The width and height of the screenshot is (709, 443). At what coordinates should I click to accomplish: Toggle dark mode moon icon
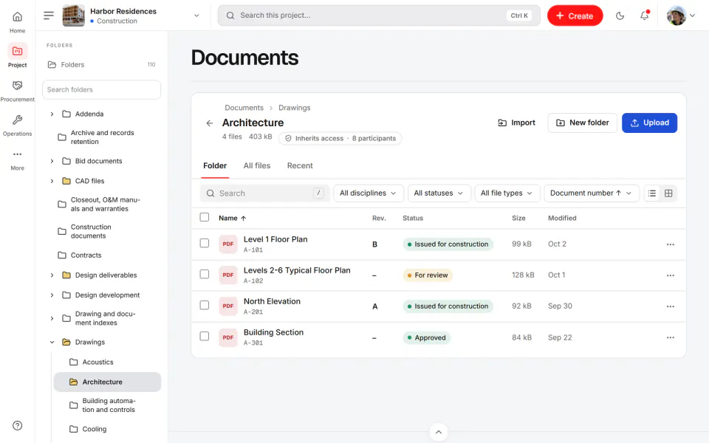(x=620, y=16)
